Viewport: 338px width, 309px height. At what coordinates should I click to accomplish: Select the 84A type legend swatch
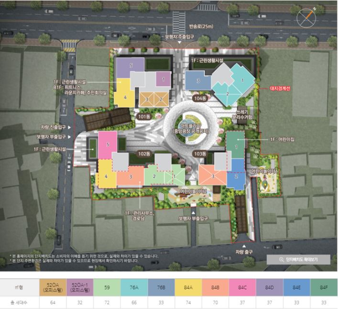click(x=188, y=287)
